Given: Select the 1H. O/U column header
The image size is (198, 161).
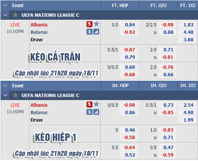Looking at the screenshot, I should pyautogui.click(x=158, y=86).
